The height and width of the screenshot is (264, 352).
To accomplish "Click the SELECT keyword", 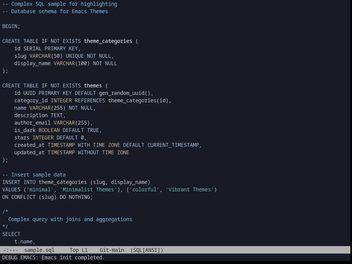I will pyautogui.click(x=11, y=234).
